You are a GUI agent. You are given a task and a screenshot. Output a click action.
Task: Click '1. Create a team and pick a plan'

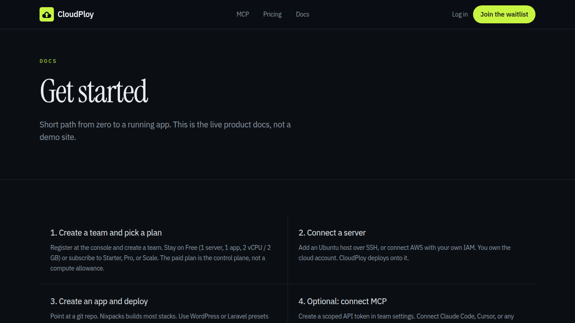coord(106,233)
